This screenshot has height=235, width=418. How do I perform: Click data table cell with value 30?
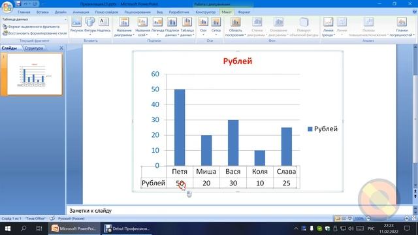233,183
